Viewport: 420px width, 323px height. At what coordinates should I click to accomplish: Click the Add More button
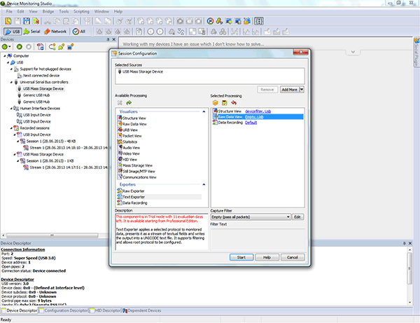click(289, 89)
